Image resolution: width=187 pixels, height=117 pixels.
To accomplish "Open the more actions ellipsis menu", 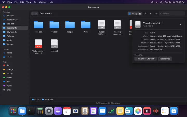I will (x=156, y=14).
